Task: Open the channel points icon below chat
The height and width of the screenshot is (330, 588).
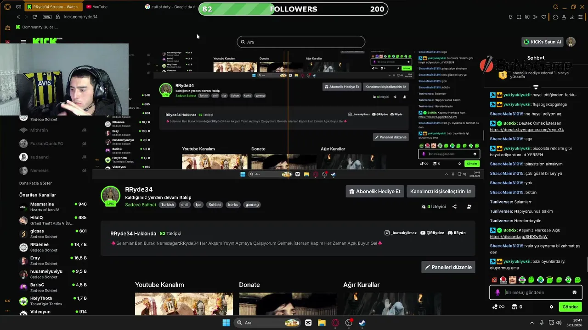Action: click(x=498, y=307)
